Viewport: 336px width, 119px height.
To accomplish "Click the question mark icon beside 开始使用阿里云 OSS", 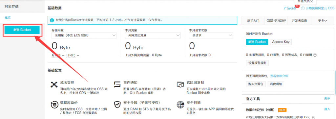I will [303, 8].
